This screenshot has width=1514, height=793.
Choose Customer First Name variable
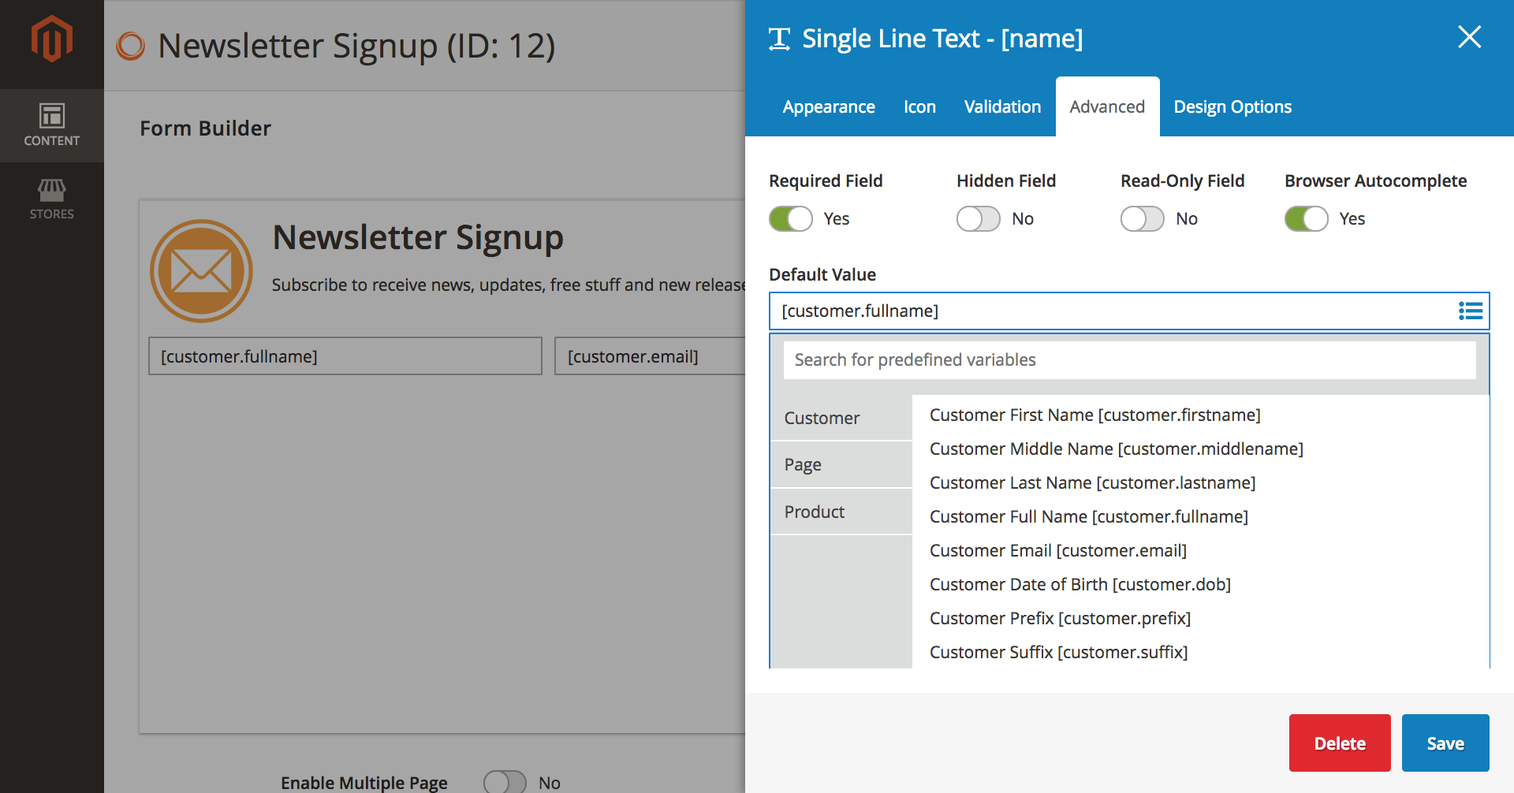(x=1094, y=415)
